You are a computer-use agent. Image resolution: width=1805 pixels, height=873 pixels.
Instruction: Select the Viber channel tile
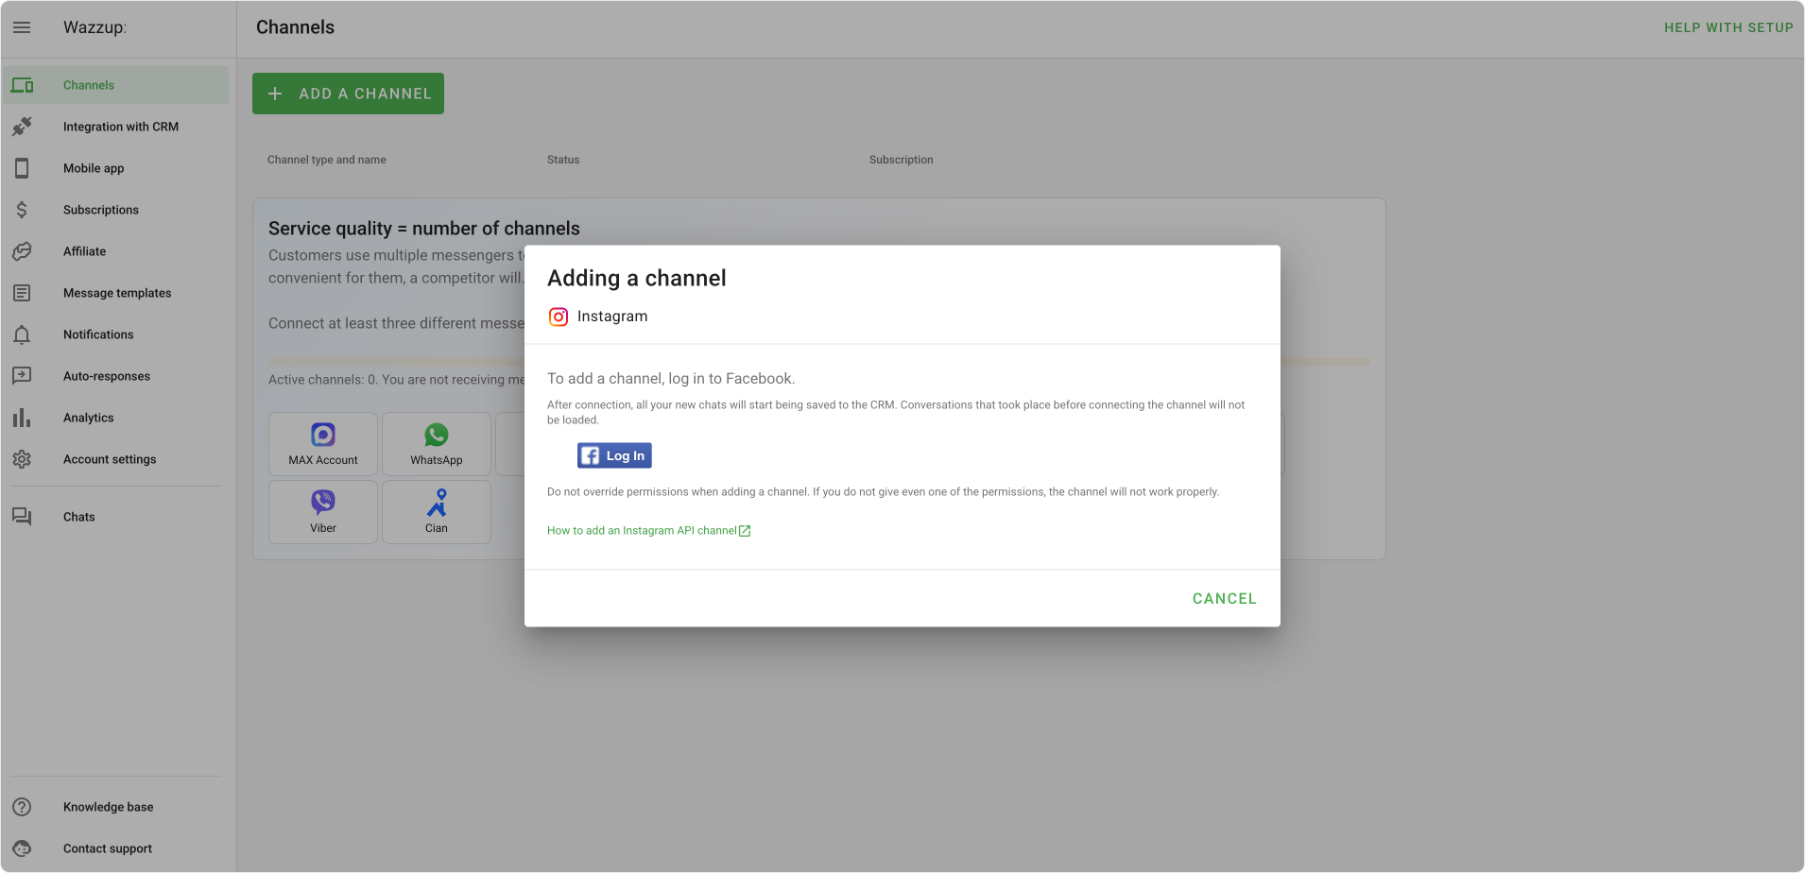[323, 512]
